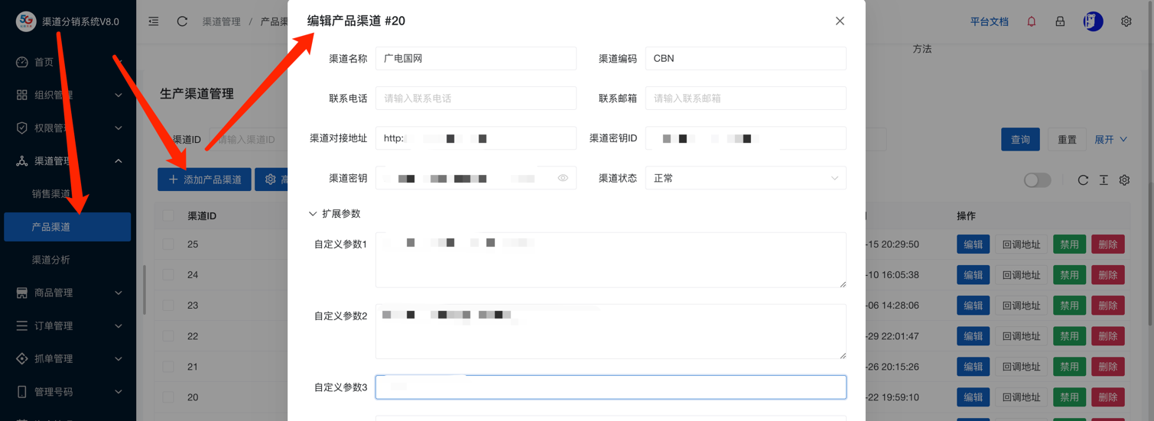Image resolution: width=1154 pixels, height=421 pixels.
Task: Open the settings gear in top bar
Action: click(1126, 21)
